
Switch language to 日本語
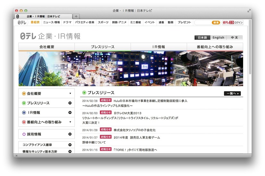coord(202,37)
